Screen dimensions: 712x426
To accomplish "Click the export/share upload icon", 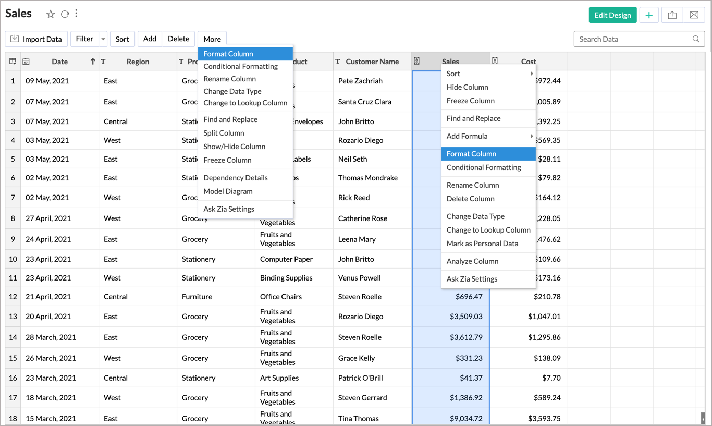I will tap(672, 15).
